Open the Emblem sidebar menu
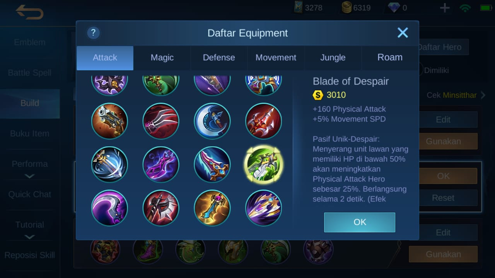495x278 pixels. click(x=30, y=42)
